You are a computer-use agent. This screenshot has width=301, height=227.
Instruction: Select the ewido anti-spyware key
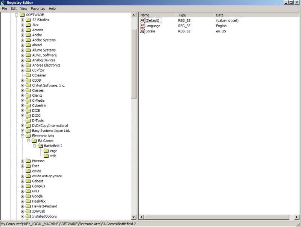click(x=47, y=176)
